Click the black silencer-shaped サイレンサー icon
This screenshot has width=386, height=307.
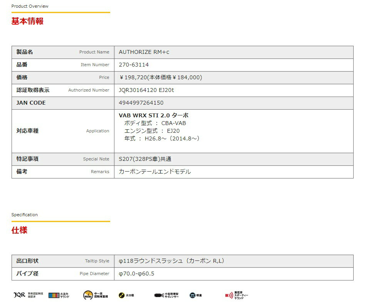click(x=159, y=295)
